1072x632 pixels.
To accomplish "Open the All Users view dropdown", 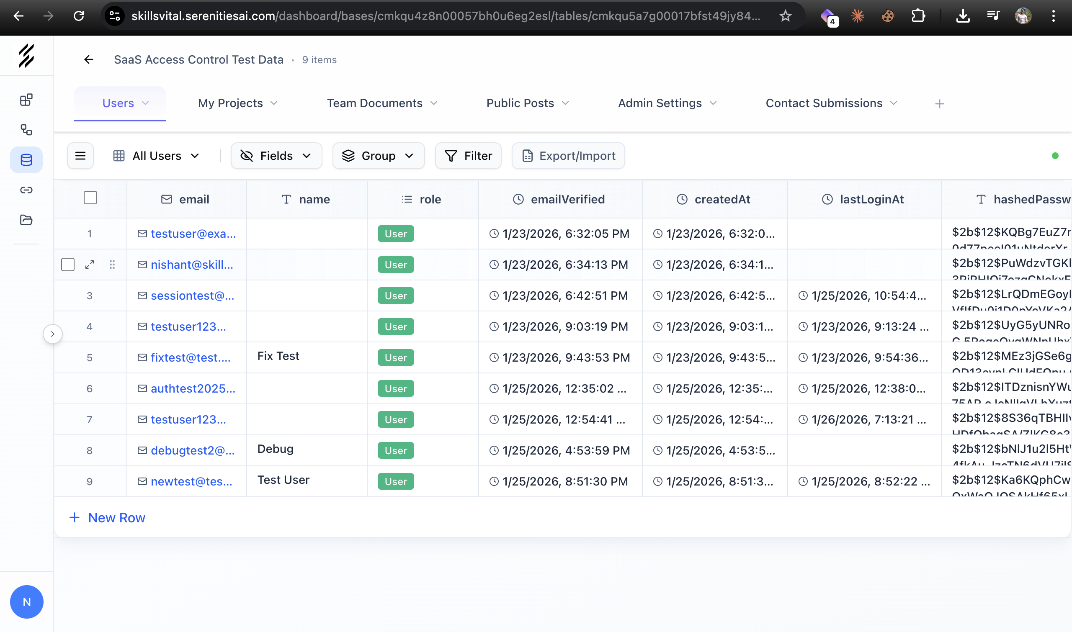I will [x=156, y=156].
